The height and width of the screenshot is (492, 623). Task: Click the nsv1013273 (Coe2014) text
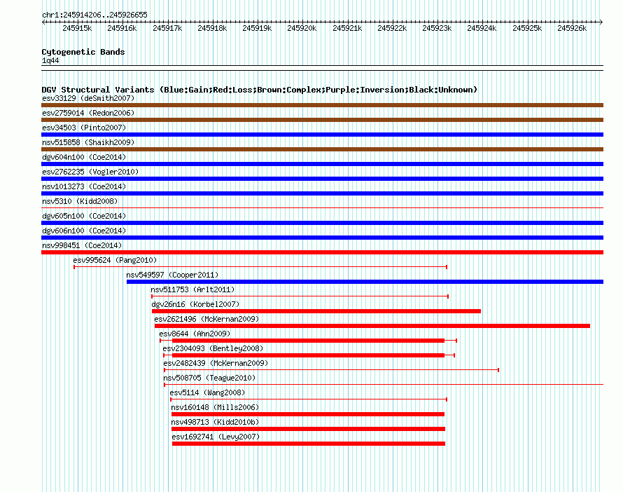pyautogui.click(x=84, y=186)
